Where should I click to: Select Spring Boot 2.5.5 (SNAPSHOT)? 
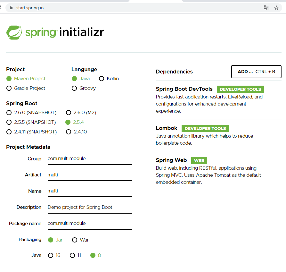click(9, 122)
